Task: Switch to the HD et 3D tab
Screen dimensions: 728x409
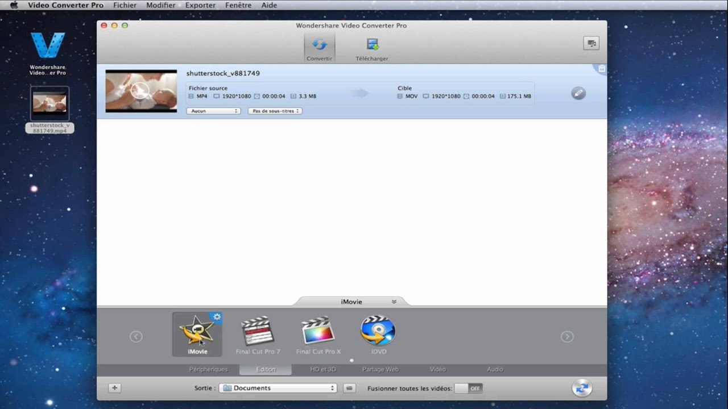Action: 323,369
